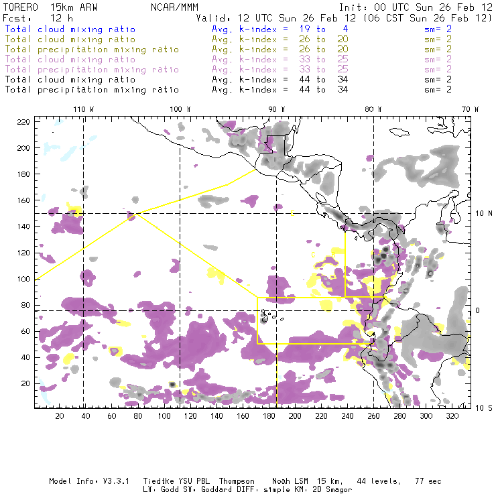Click the 'TORERO 15km ARW' title text
The height and width of the screenshot is (496, 496).
(50, 7)
